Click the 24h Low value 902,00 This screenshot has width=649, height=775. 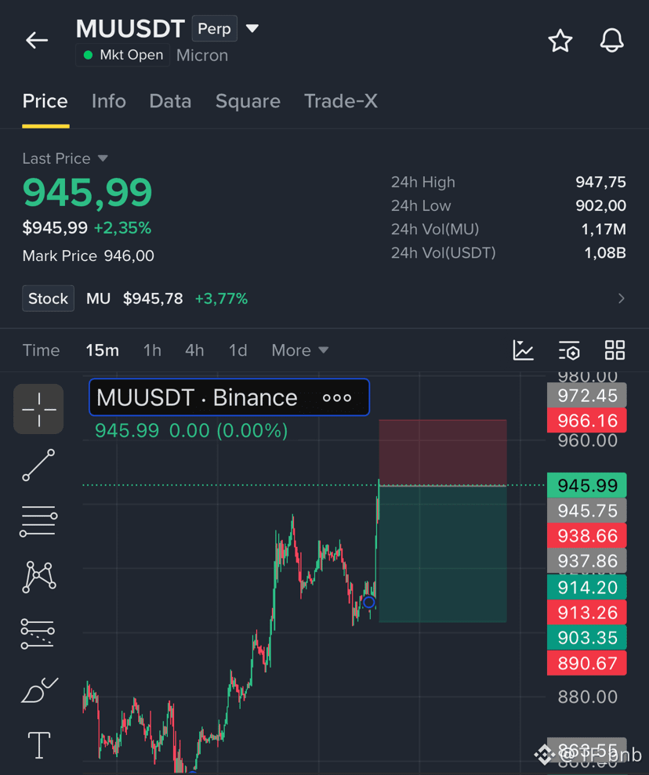click(600, 205)
